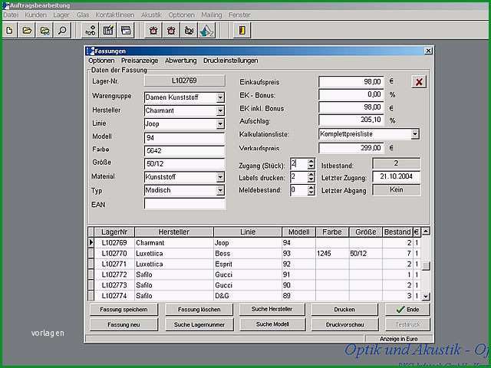
Task: Click the window card toolbar icon
Action: tap(126, 31)
